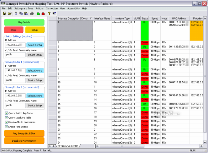The width and height of the screenshot is (208, 153).
Task: Uncheck Resolve IPs to Hostnames
Action: point(7,122)
